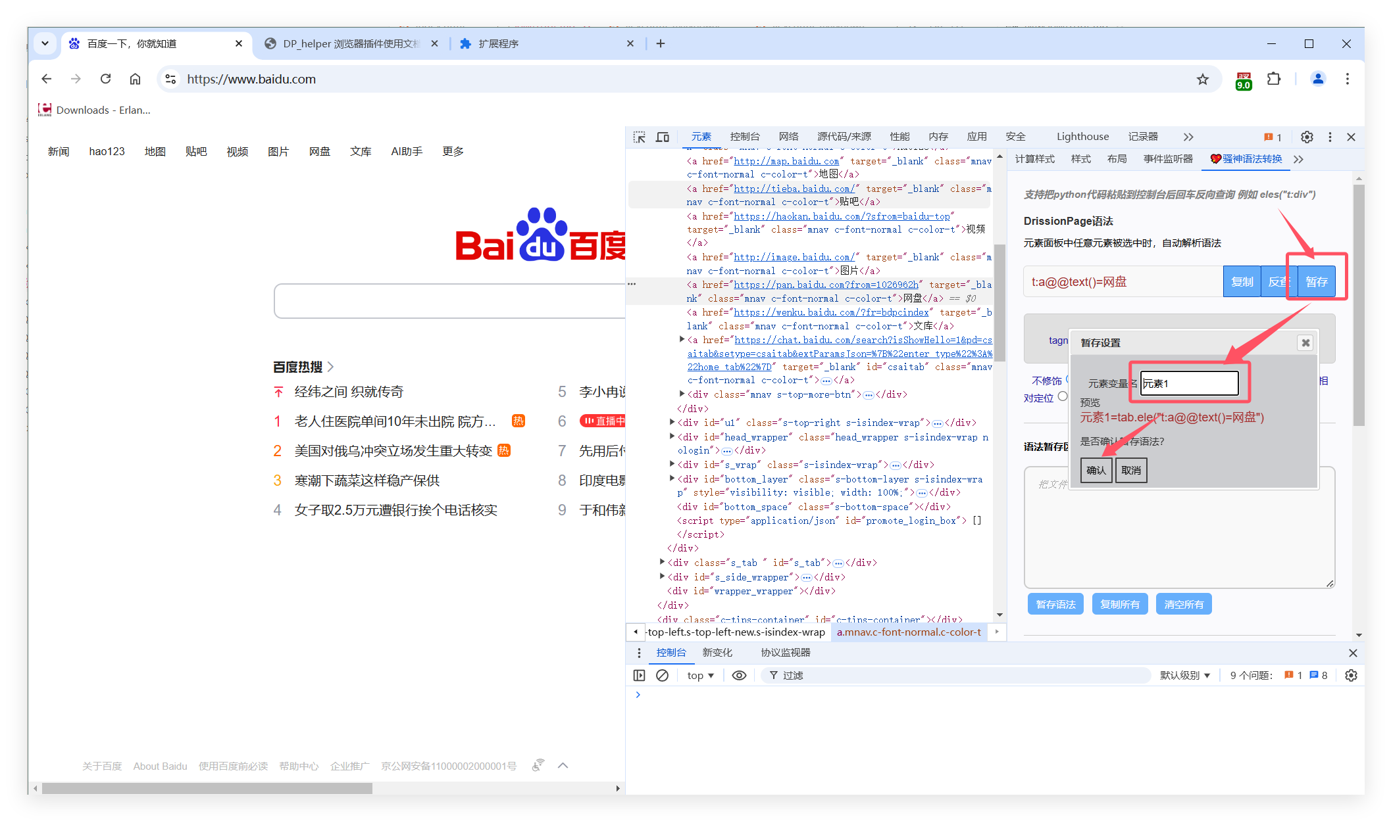The width and height of the screenshot is (1391, 821).
Task: Click the back-to-top chevron in Baidu footer
Action: click(x=563, y=765)
